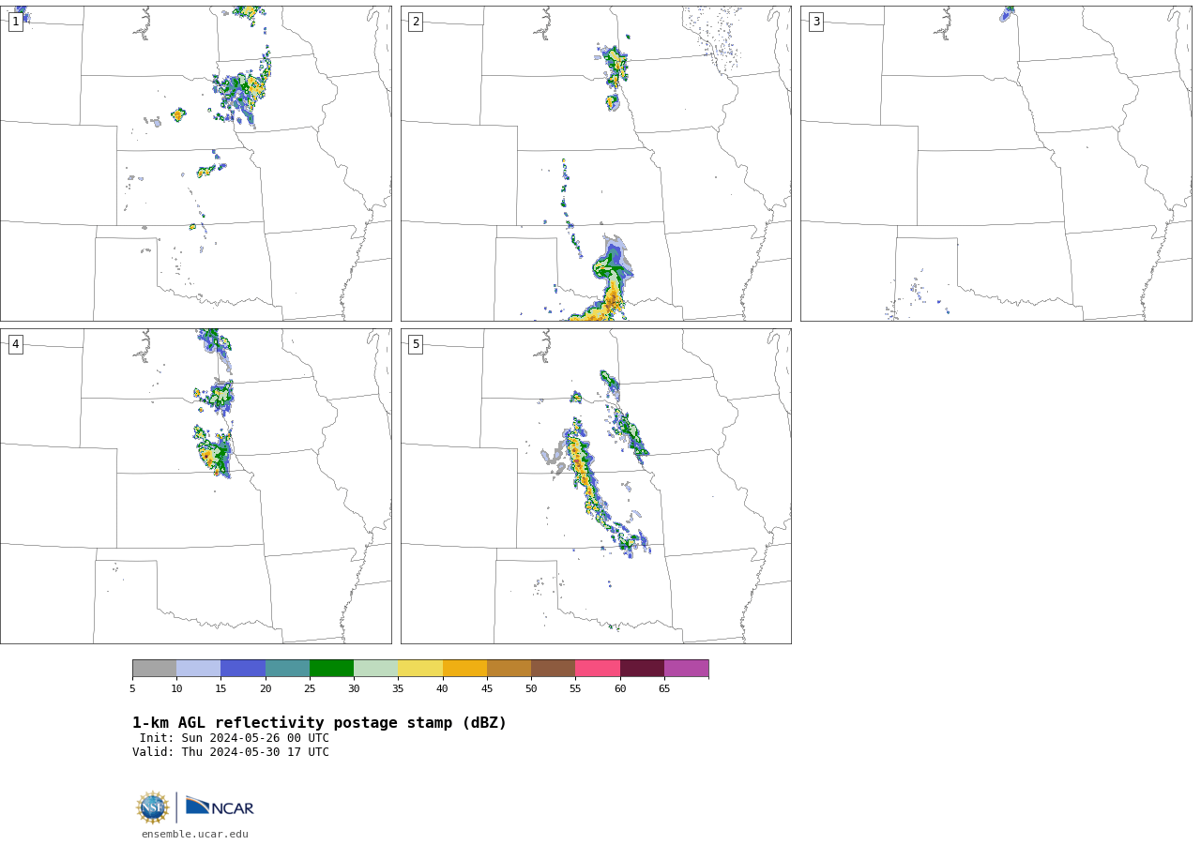Click the member number 5 label box
1201x845 pixels.
coord(416,344)
